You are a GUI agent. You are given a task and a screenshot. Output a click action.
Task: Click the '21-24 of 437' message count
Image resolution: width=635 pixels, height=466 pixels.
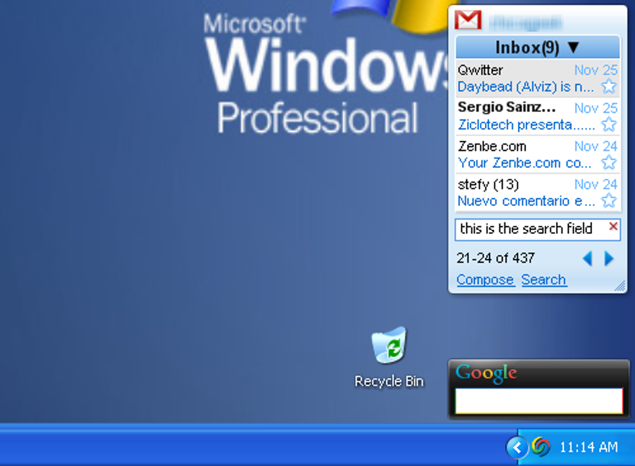[496, 258]
